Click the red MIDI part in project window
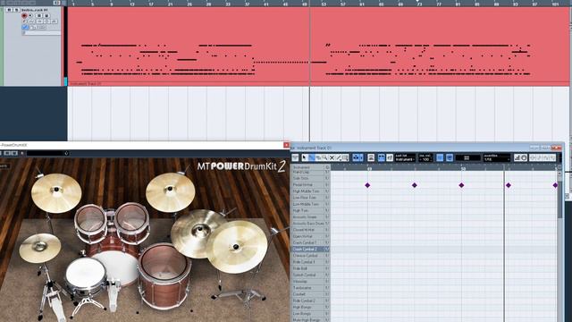 point(318,46)
